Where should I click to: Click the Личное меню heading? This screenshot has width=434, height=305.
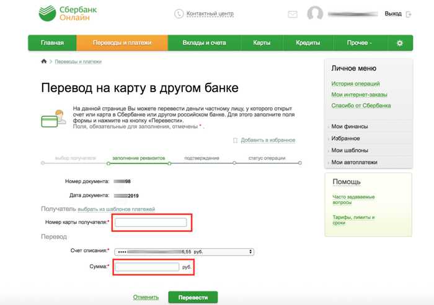pos(354,68)
